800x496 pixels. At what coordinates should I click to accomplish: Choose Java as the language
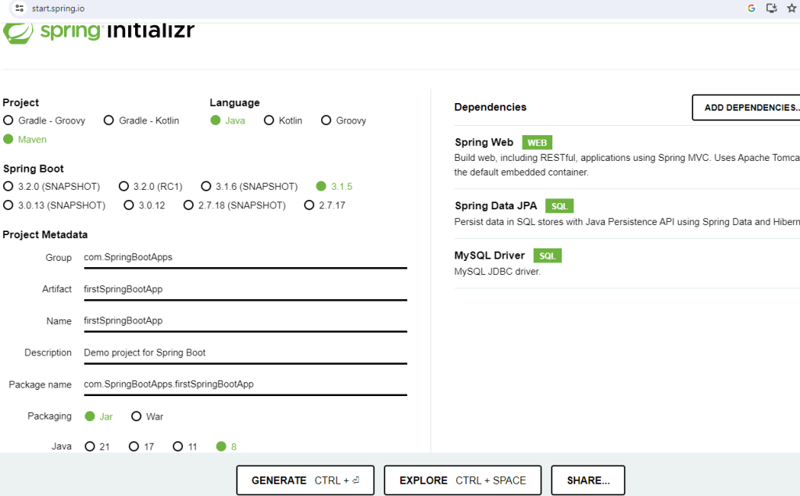coord(227,120)
